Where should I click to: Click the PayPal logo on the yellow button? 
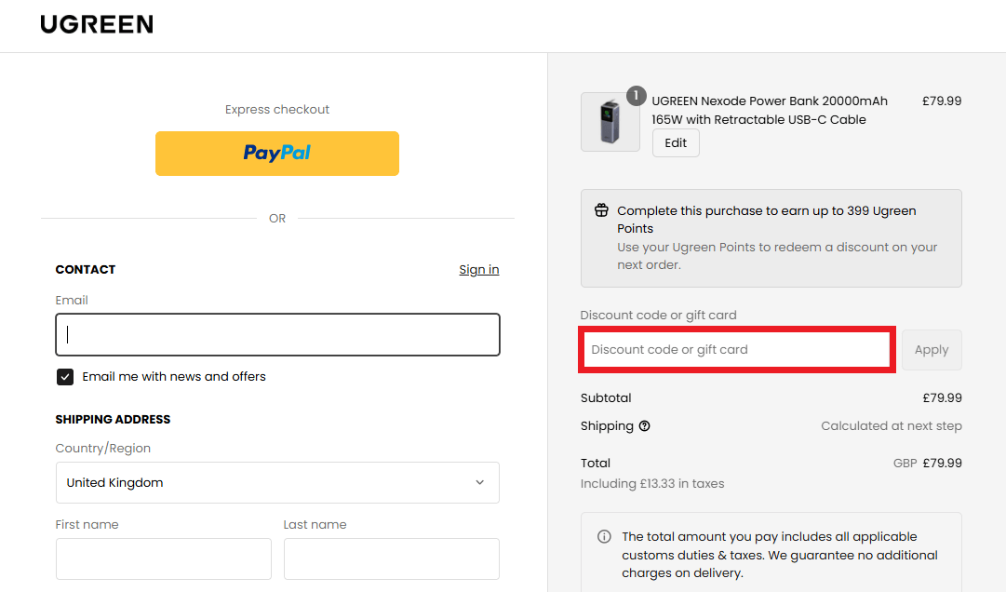[x=276, y=153]
